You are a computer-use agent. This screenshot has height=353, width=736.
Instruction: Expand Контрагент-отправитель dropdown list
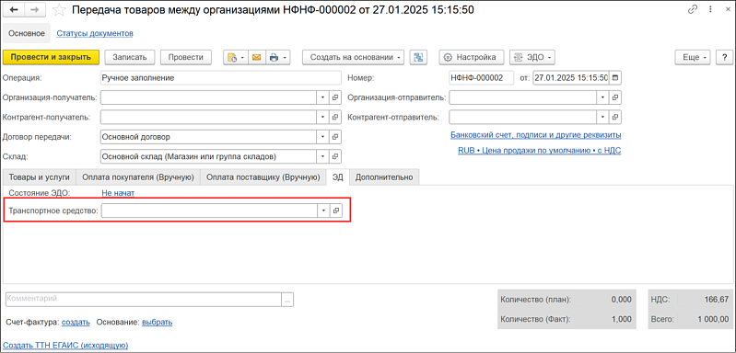pos(602,117)
